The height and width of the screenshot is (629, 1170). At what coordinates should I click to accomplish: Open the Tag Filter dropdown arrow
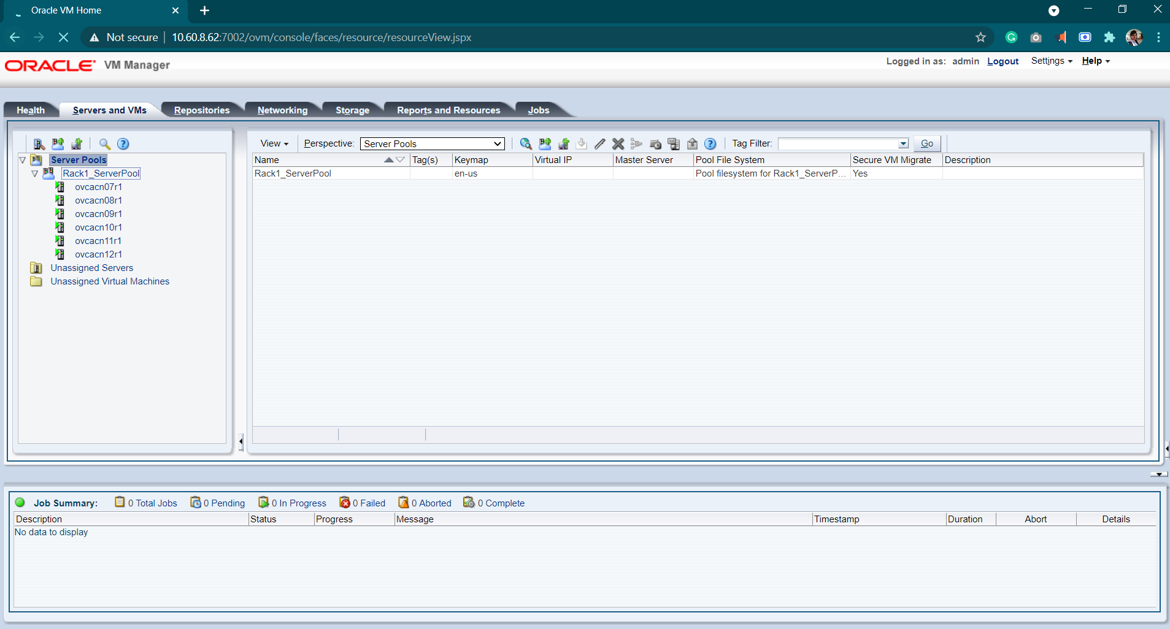(903, 144)
